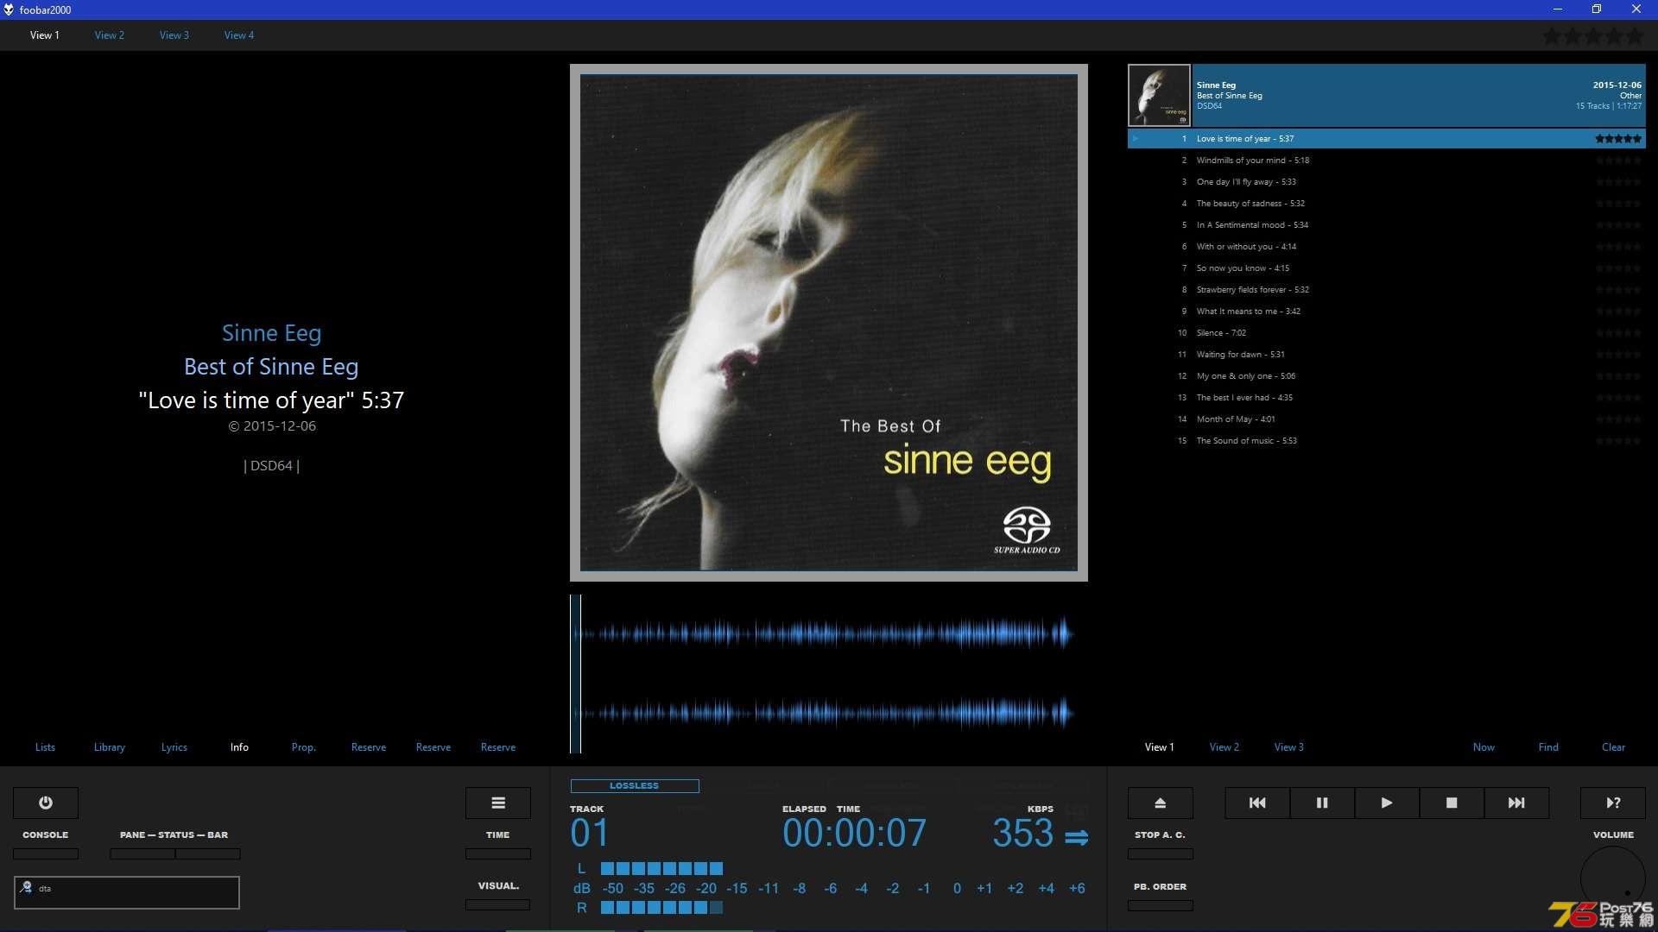This screenshot has width=1658, height=932.
Task: Select track Strawberry fields forever
Action: pyautogui.click(x=1387, y=289)
